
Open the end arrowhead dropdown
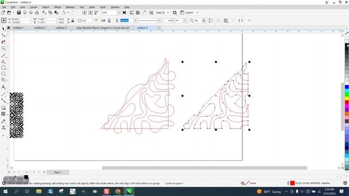coord(185,21)
